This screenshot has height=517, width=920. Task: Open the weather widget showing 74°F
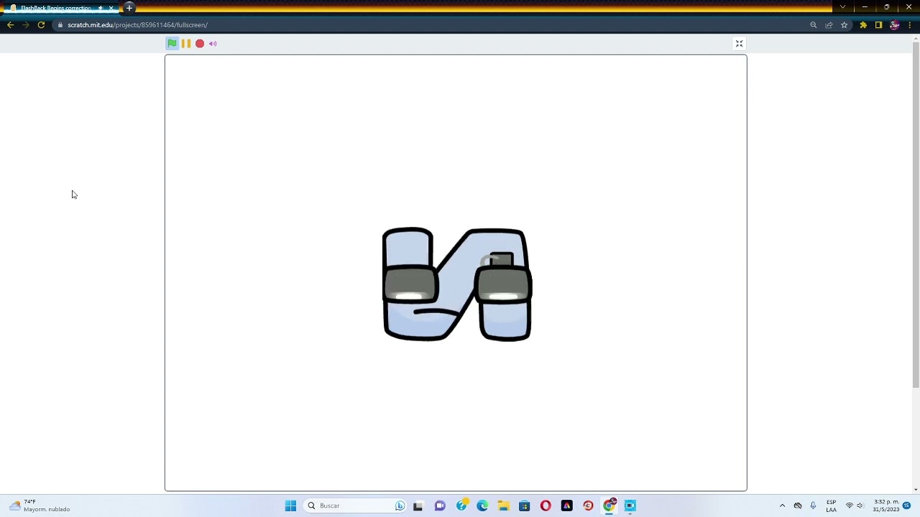pyautogui.click(x=40, y=506)
